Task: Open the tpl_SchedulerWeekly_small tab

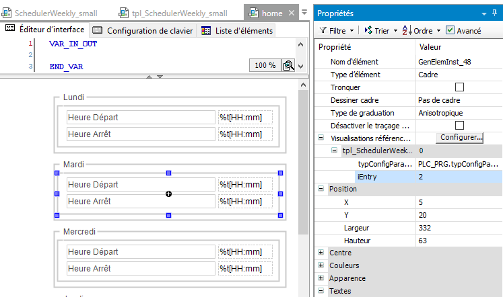Action: click(173, 13)
